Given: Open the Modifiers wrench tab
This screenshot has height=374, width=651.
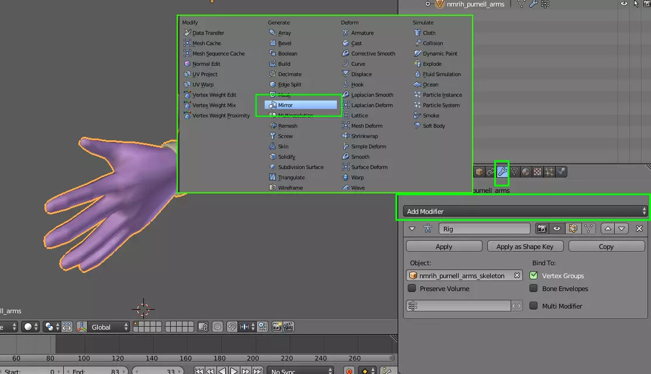Looking at the screenshot, I should pos(502,172).
